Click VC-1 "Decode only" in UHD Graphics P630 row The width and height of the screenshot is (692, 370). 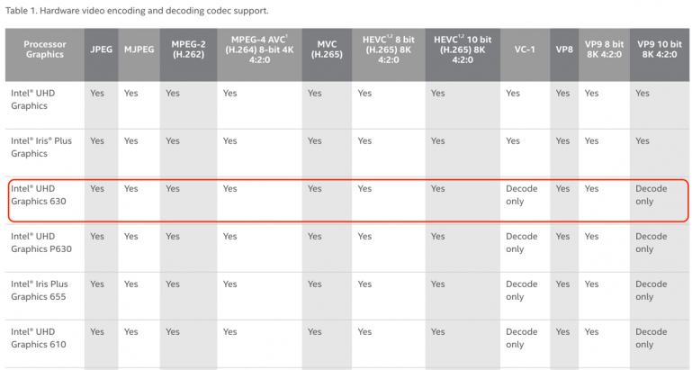point(522,242)
